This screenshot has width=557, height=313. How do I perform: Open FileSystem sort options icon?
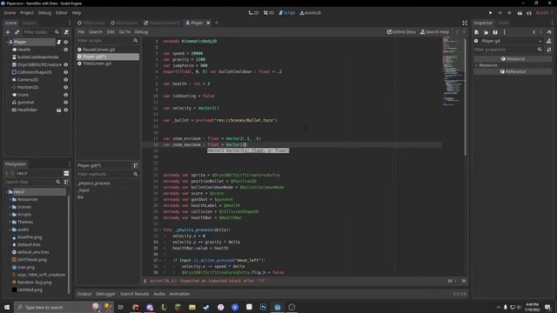[x=66, y=182]
